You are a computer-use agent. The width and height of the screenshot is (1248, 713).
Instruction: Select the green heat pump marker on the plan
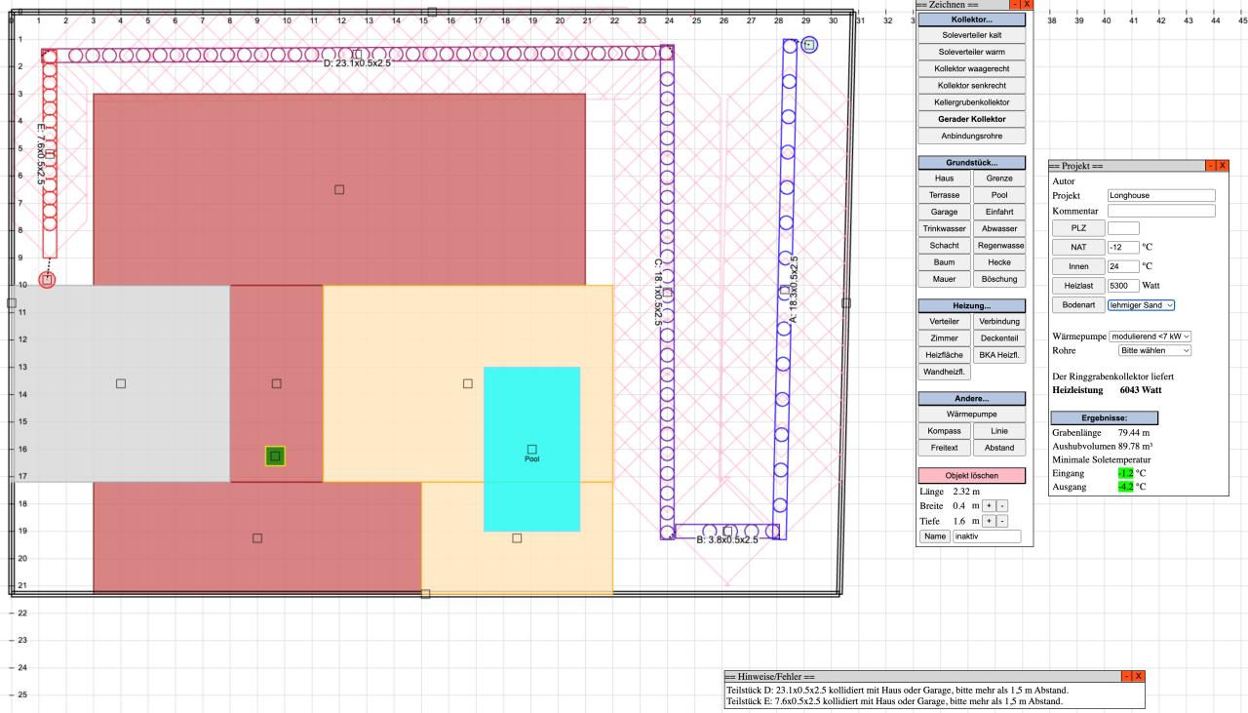[275, 456]
